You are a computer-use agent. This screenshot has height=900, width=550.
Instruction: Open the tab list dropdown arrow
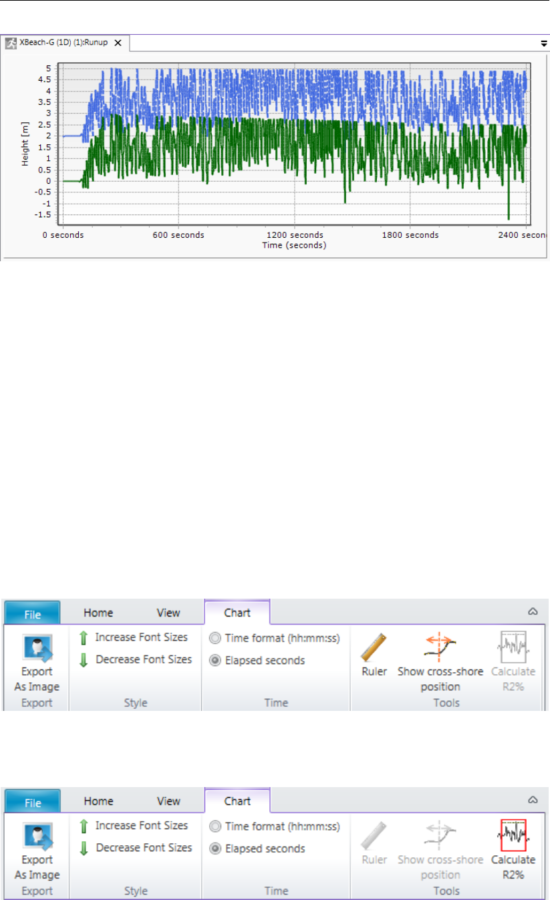(544, 43)
